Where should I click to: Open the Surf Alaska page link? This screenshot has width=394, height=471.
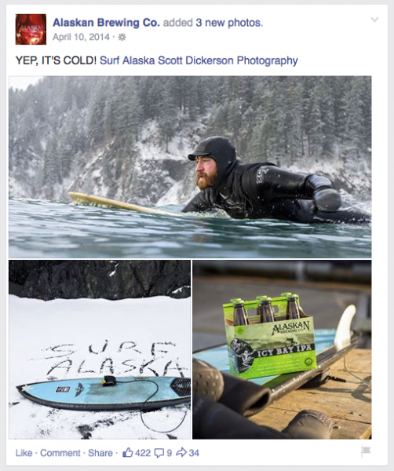click(127, 60)
